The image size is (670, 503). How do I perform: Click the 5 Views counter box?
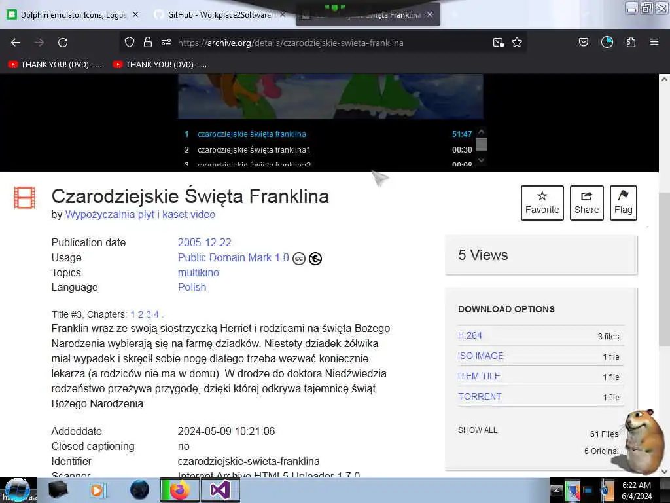tap(541, 255)
